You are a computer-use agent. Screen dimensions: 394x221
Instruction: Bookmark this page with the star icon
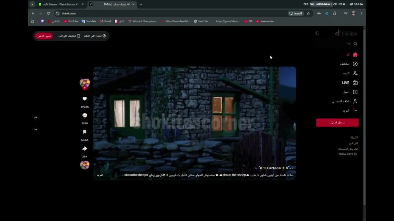(x=308, y=14)
